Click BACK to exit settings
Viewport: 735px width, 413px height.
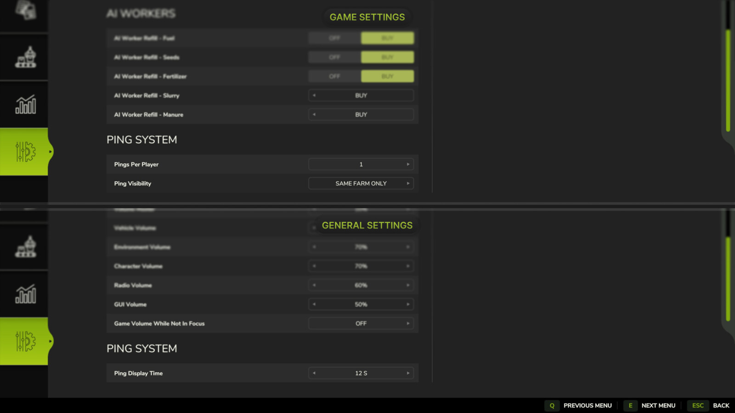(721, 406)
